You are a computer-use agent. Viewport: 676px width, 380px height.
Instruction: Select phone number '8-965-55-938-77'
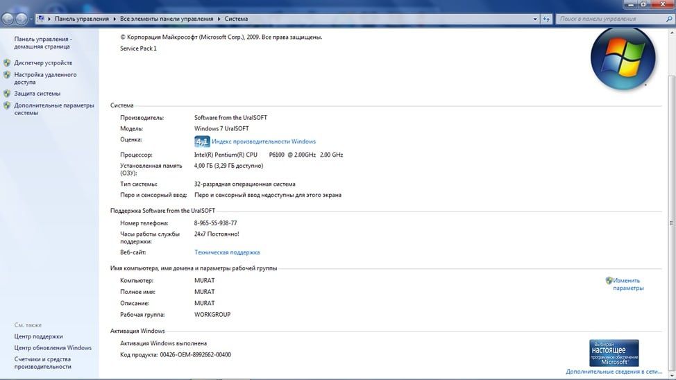(216, 223)
